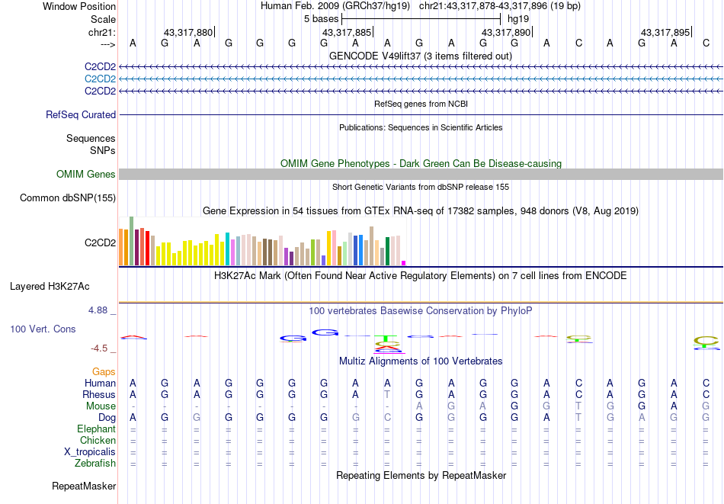Click the chr21:43,317,878-43,317,896 position header
Image resolution: width=724 pixels, height=504 pixels.
(x=500, y=6)
